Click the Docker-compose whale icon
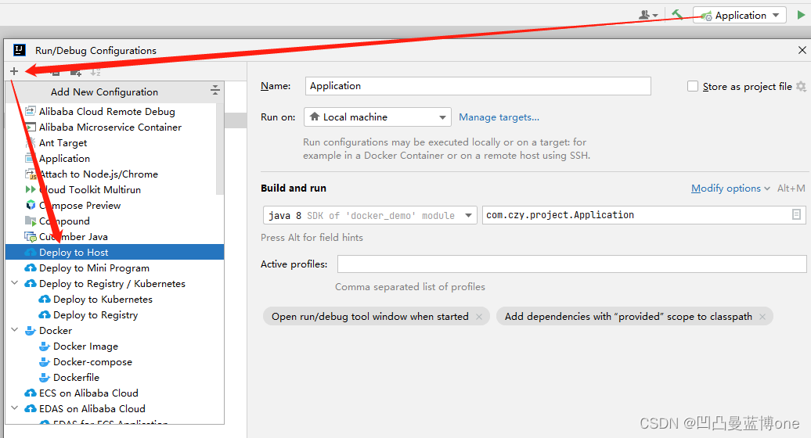 coord(45,362)
